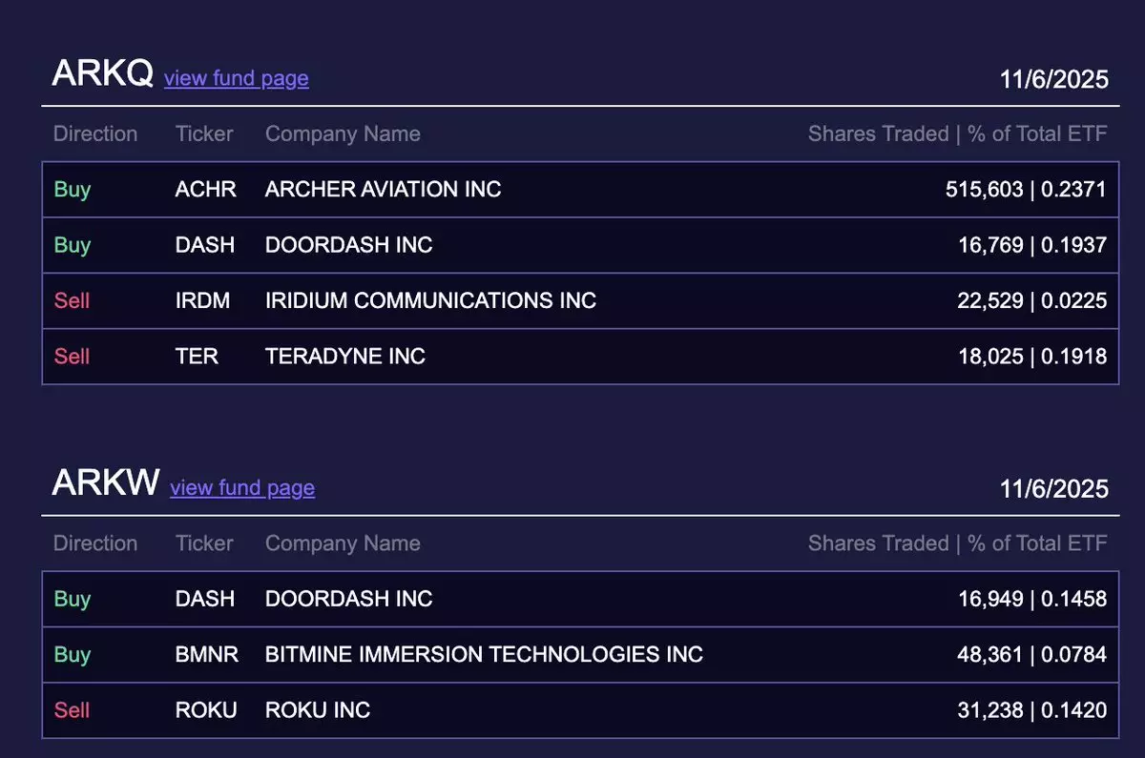This screenshot has height=758, width=1145.
Task: Click the ACHR ticker in ARKQ table
Action: click(x=205, y=189)
